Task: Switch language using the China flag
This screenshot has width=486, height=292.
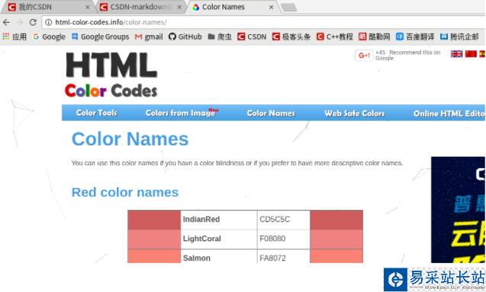Action: pos(471,54)
